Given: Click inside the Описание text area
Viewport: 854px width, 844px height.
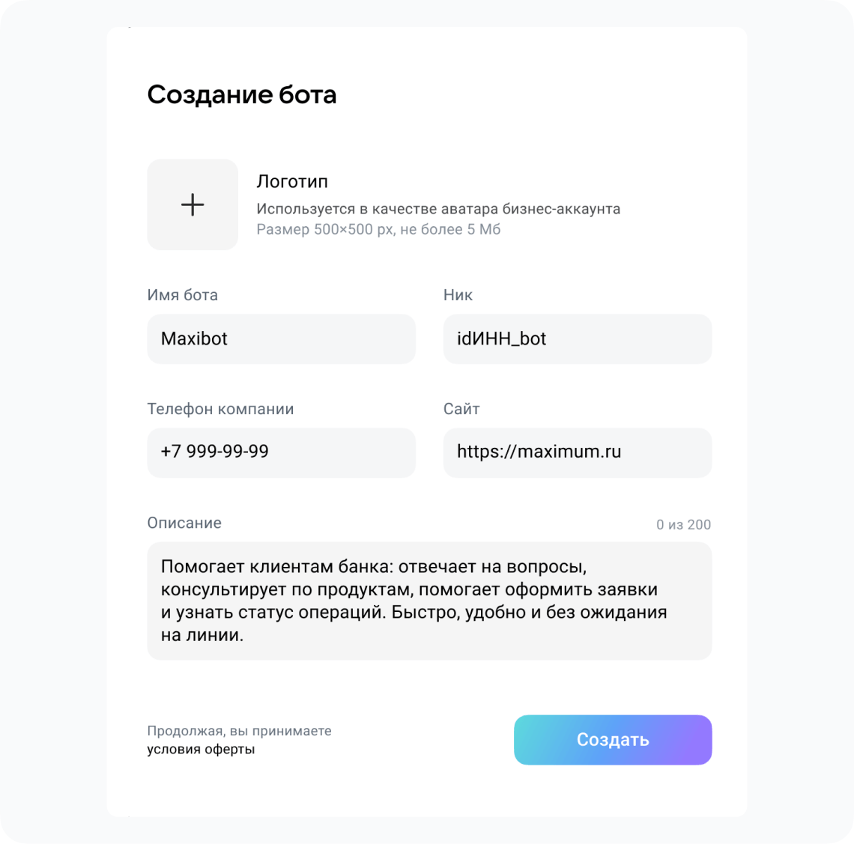Looking at the screenshot, I should click(429, 601).
